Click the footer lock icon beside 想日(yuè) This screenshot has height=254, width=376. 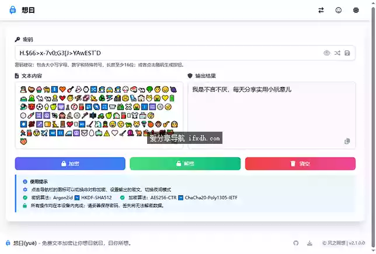tap(8, 243)
